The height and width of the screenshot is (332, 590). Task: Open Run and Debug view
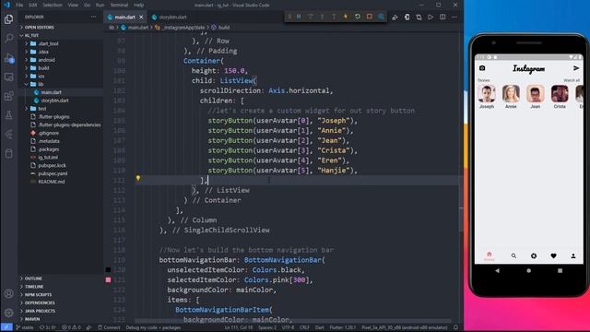(x=8, y=57)
